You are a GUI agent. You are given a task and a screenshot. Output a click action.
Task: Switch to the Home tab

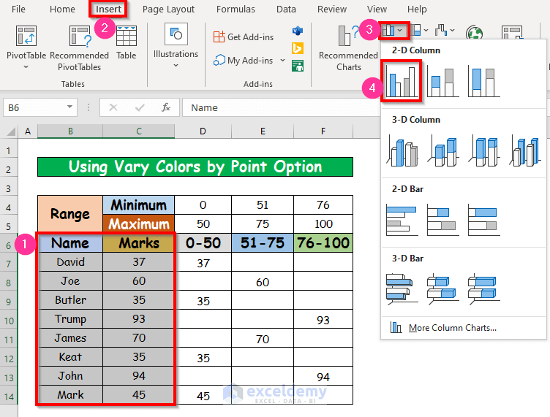click(x=62, y=9)
